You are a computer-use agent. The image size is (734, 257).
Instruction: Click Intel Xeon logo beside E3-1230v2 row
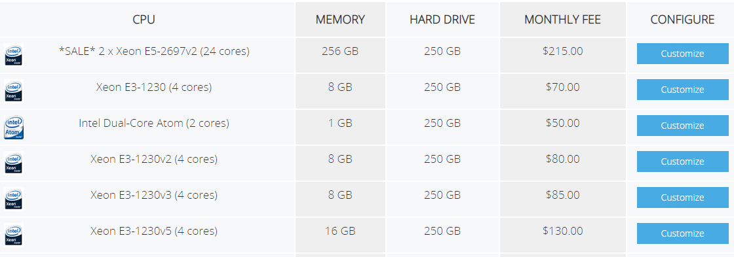pyautogui.click(x=14, y=163)
